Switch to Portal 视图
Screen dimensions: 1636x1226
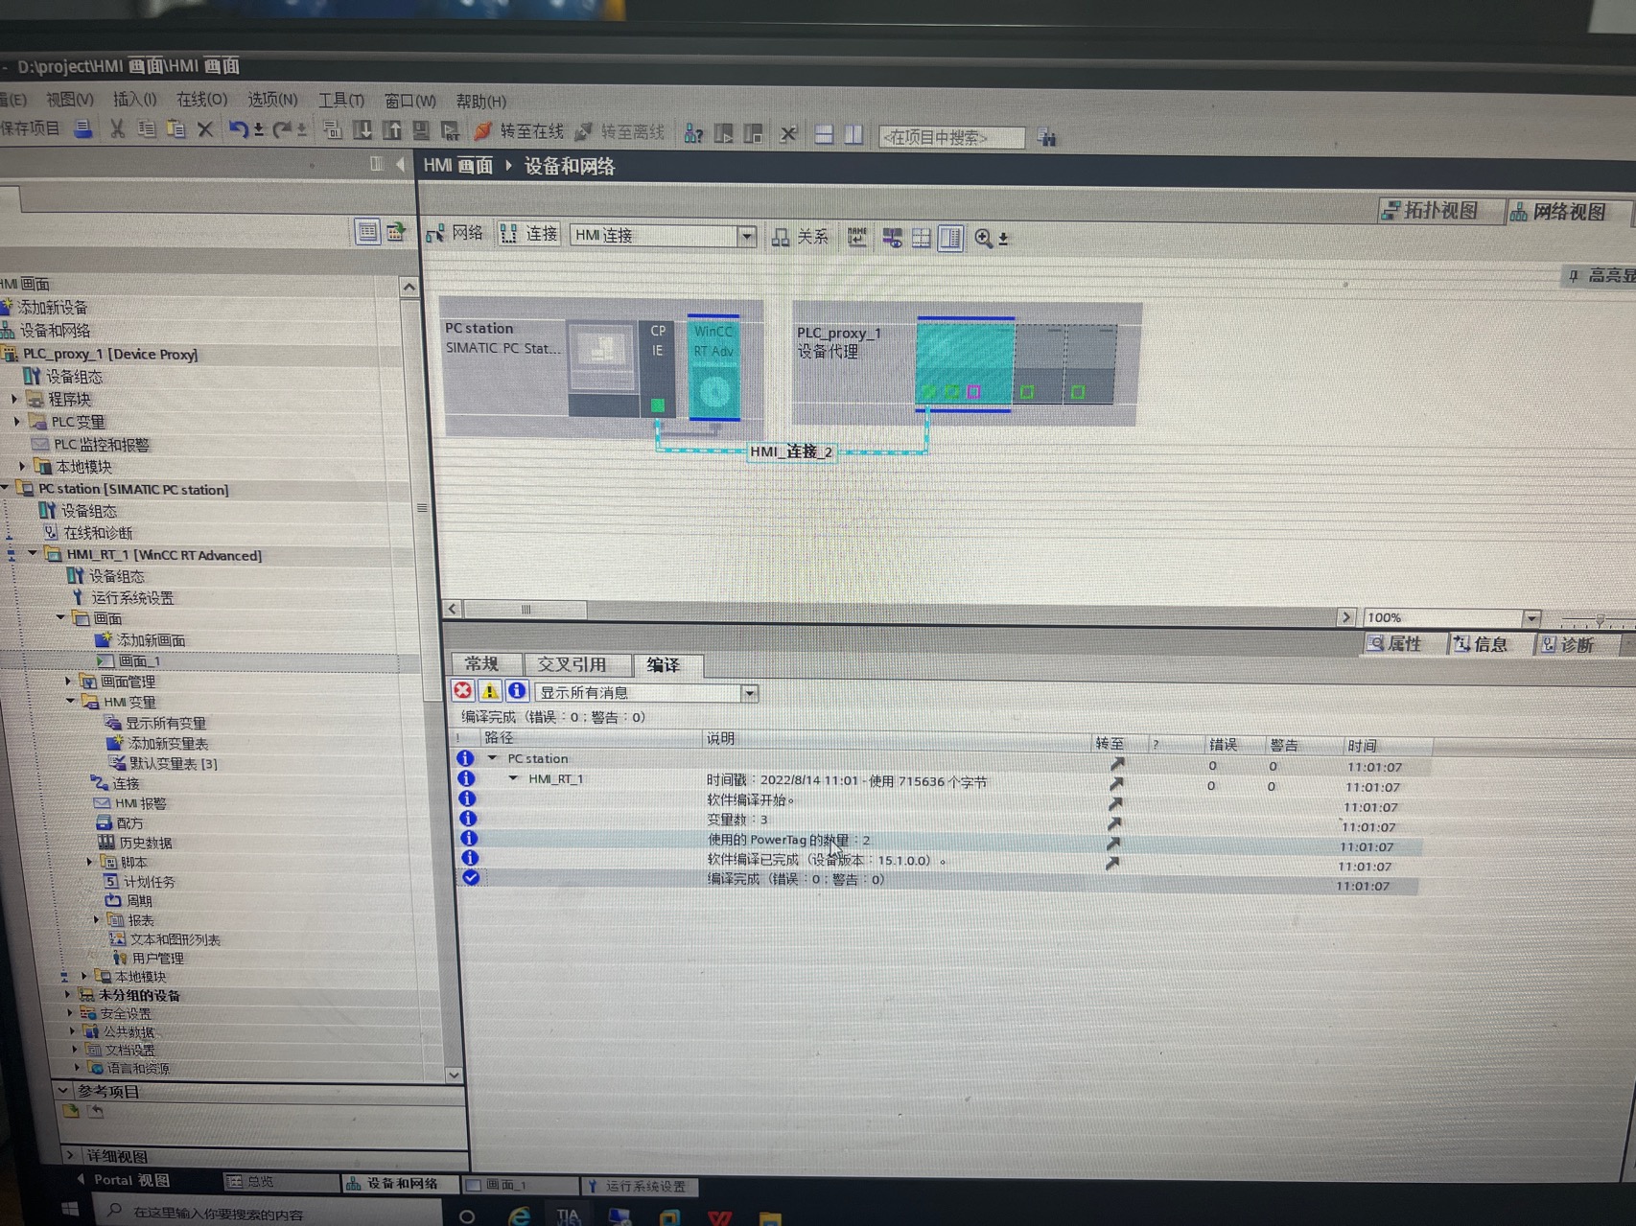coord(123,1180)
